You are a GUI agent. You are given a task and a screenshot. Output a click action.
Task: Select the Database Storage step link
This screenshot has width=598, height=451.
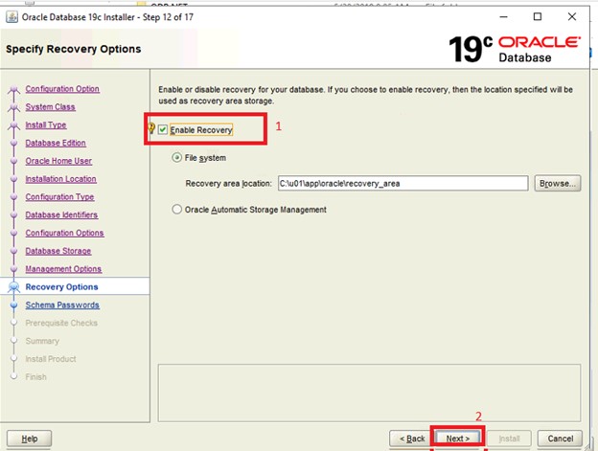[58, 251]
